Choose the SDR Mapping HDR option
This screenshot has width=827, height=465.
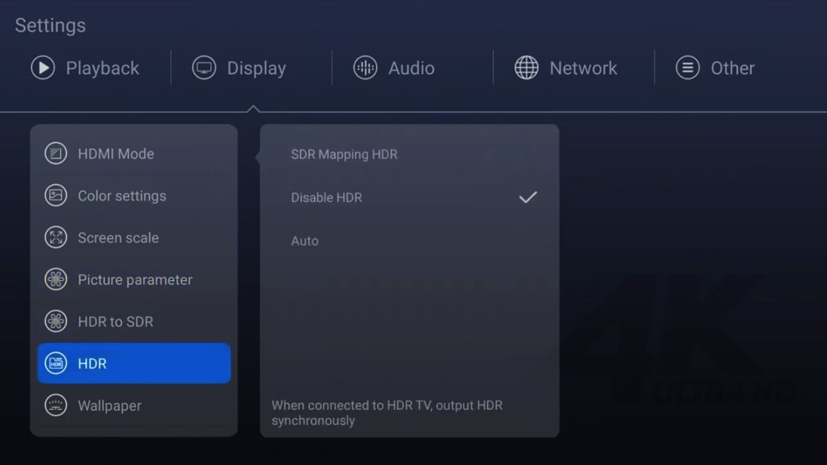tap(409, 154)
